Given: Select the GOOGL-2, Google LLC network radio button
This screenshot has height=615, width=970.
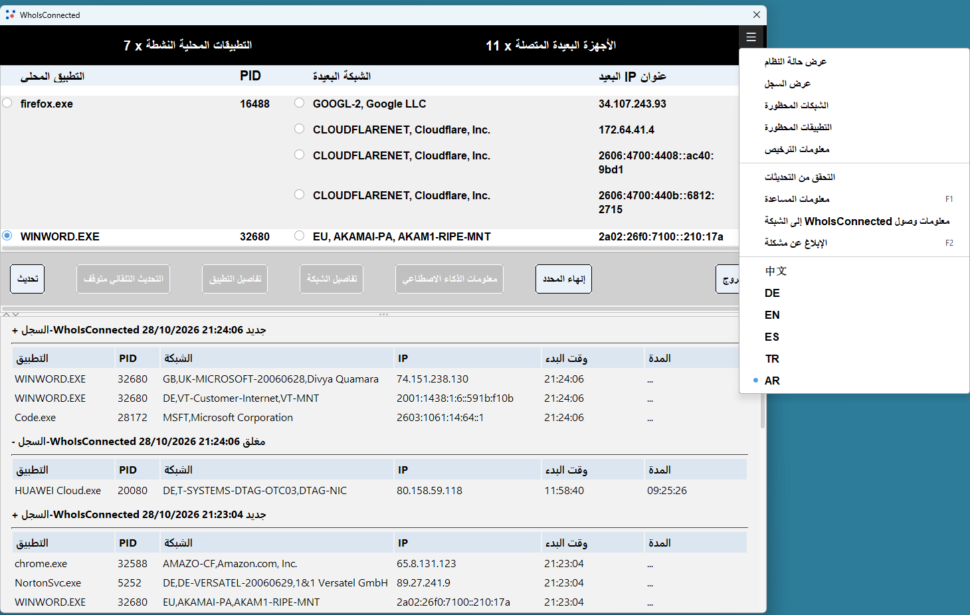Looking at the screenshot, I should point(300,103).
